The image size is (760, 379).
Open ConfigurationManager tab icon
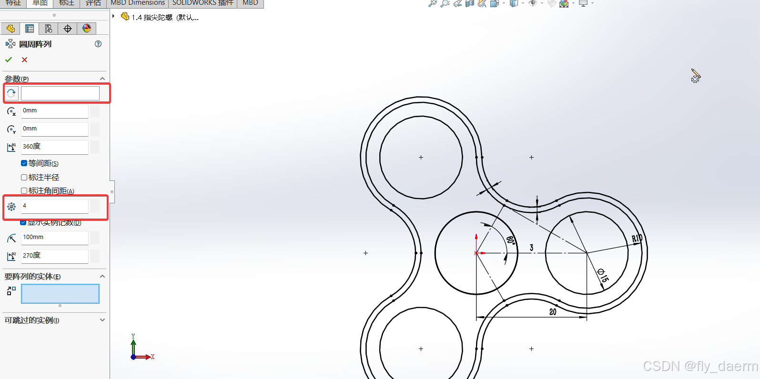point(49,29)
